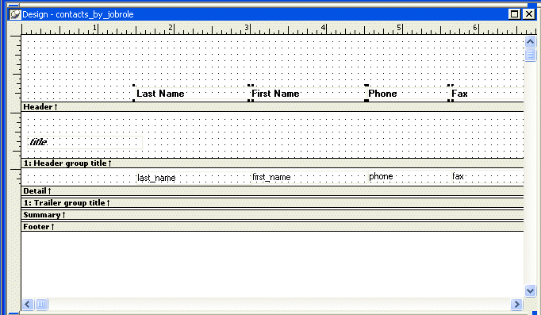Click the 1: Trailer group title band

coord(272,203)
